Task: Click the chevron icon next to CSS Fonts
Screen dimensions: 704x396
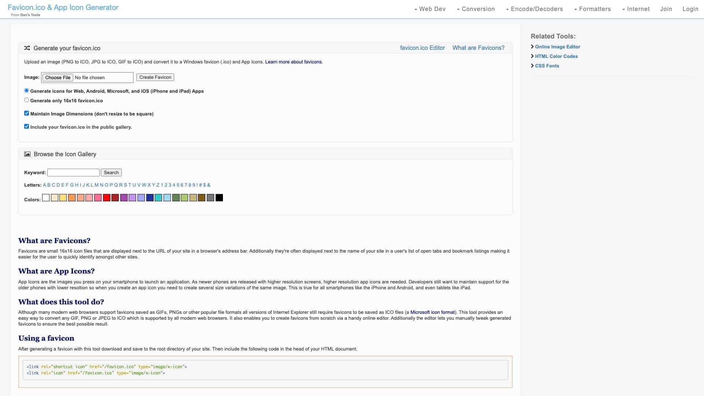Action: click(532, 66)
